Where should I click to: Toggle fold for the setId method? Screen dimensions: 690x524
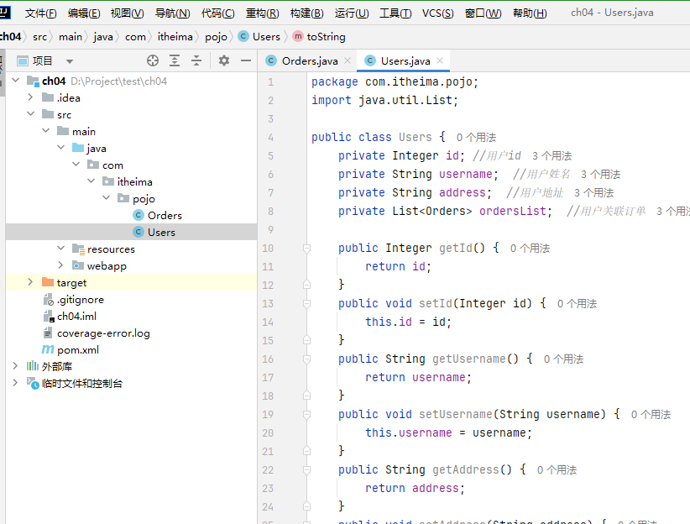[x=306, y=304]
